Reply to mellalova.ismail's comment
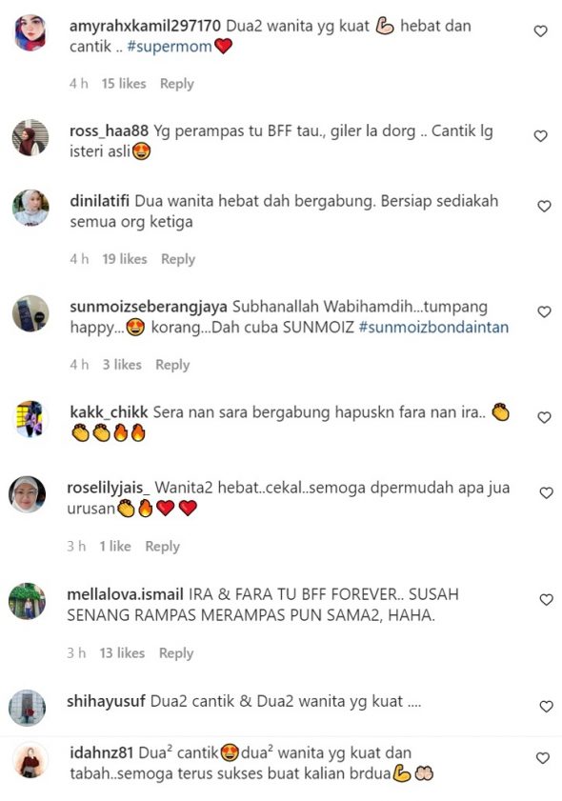The width and height of the screenshot is (562, 801). 176,652
